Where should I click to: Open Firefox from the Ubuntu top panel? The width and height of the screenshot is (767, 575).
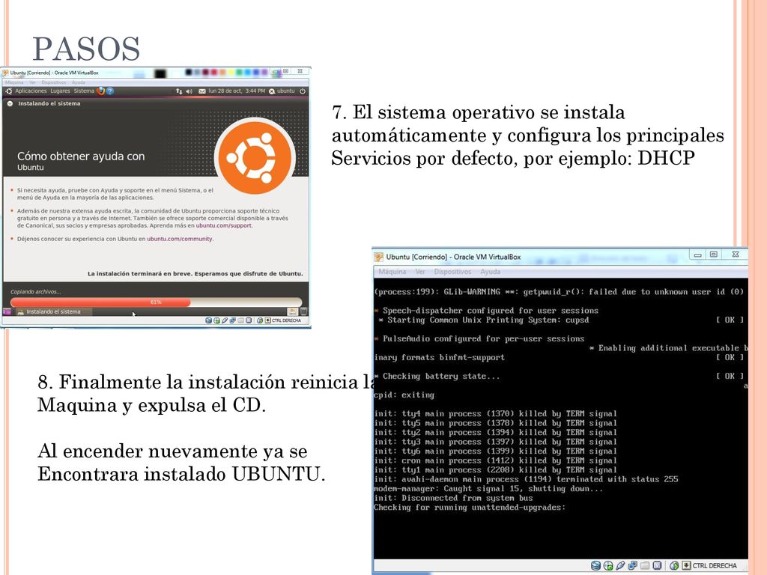tap(101, 91)
